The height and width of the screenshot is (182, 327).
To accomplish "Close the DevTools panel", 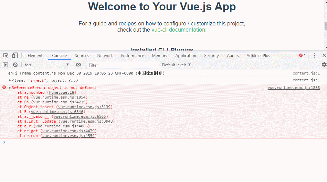I will click(x=324, y=55).
